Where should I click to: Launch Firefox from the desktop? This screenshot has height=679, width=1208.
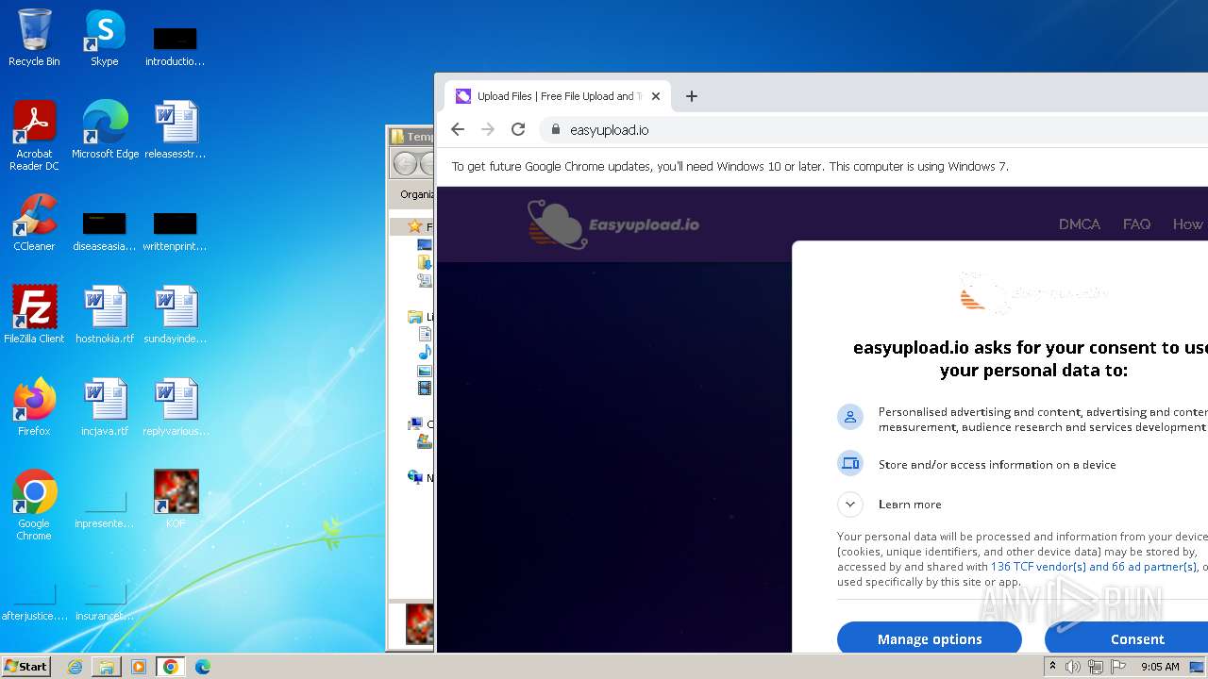click(x=34, y=407)
